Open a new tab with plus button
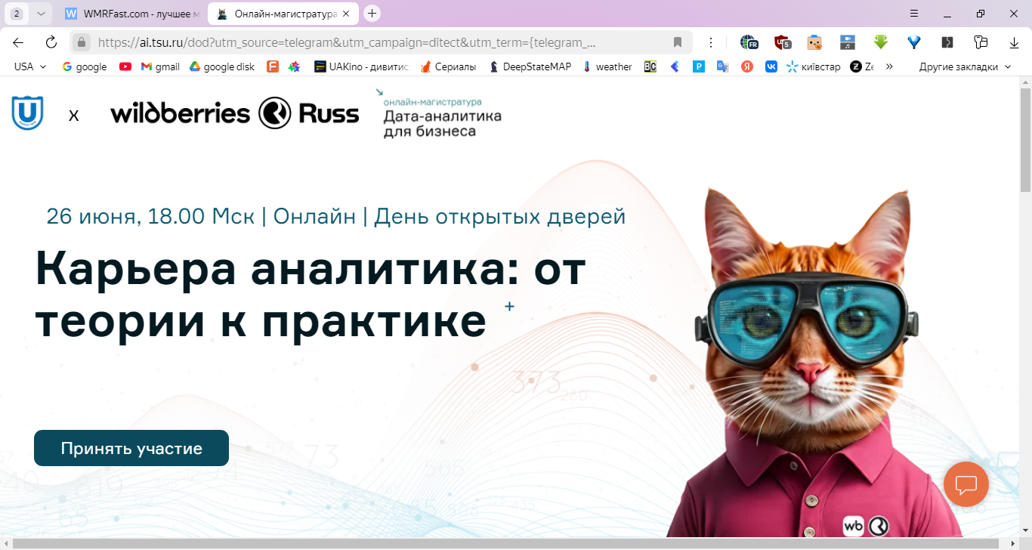This screenshot has height=550, width=1032. tap(372, 14)
